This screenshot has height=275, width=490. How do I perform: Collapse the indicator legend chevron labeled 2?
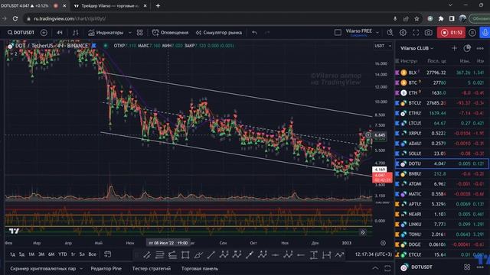tap(14, 53)
